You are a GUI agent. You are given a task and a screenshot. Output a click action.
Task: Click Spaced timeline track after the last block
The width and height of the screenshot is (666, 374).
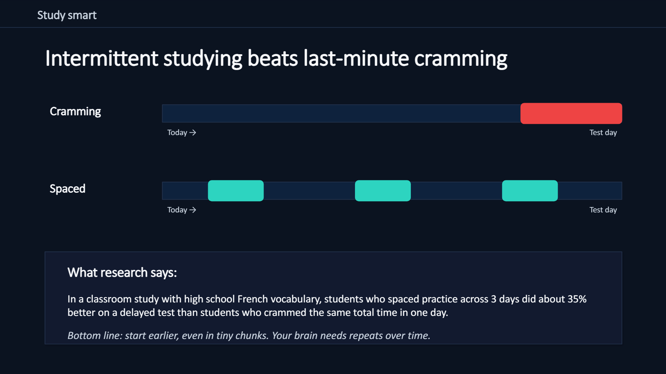[x=590, y=191]
